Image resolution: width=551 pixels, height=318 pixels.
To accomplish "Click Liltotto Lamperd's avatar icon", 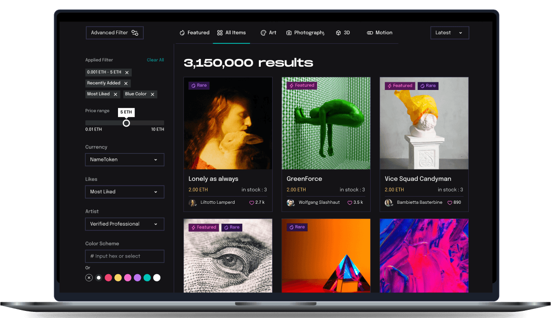I will 193,203.
